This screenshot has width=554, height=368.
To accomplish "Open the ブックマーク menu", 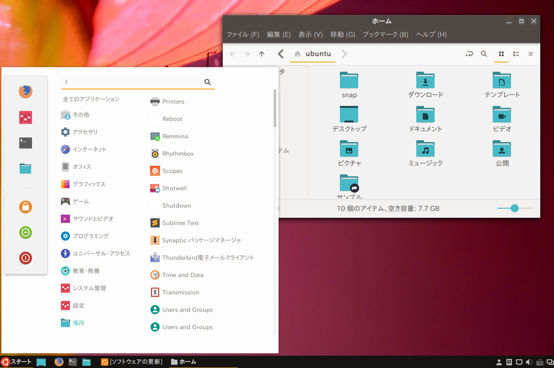I will 386,34.
